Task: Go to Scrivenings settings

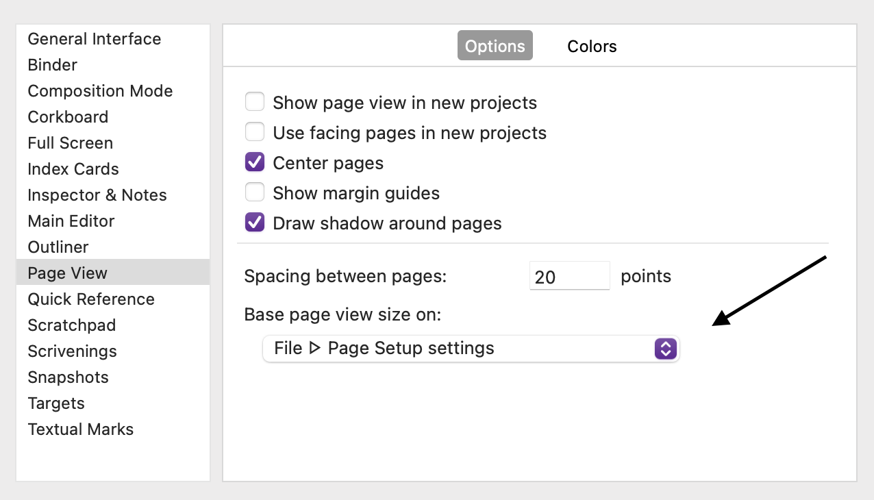Action: coord(113,351)
